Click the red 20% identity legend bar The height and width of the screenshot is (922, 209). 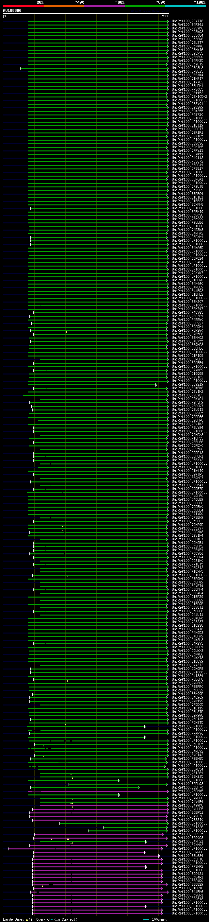coord(23,6)
